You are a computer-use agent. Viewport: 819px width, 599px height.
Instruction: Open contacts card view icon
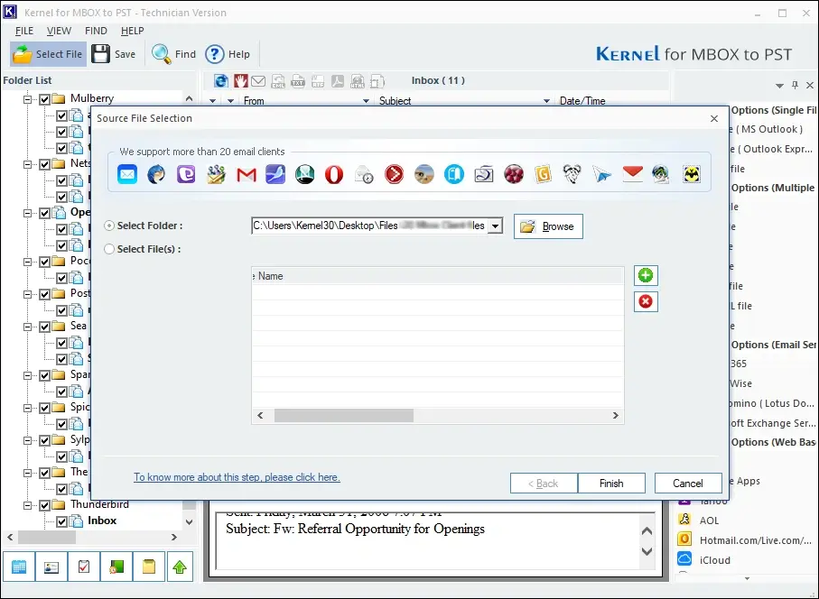pyautogui.click(x=51, y=567)
